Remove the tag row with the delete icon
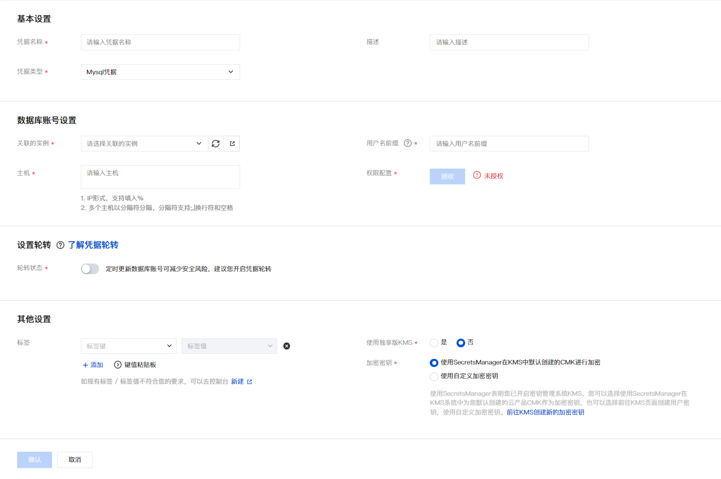The height and width of the screenshot is (479, 721). point(287,346)
